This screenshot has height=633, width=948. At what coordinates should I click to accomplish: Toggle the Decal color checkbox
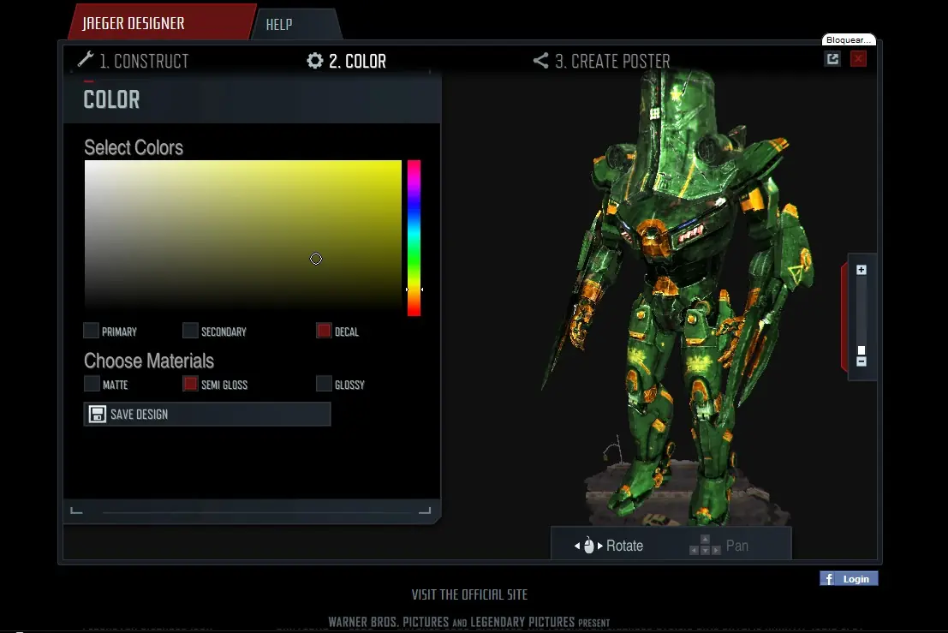324,330
